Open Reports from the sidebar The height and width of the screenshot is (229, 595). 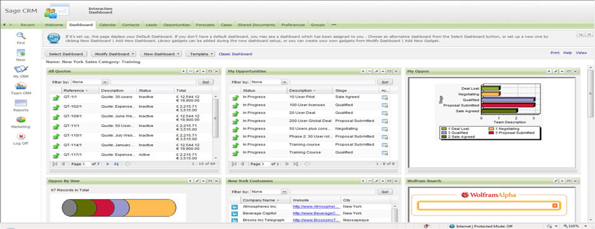[x=21, y=105]
